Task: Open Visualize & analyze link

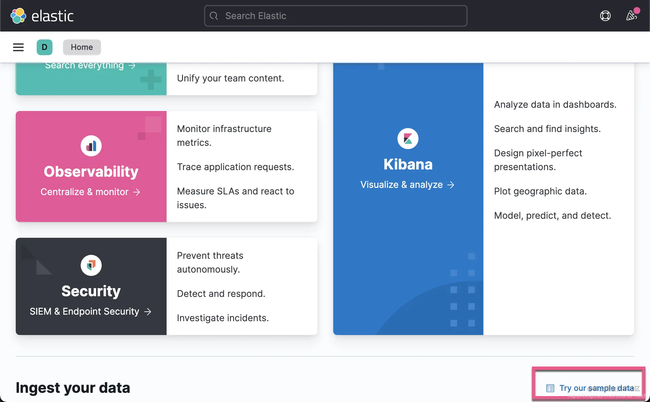Action: [x=408, y=185]
